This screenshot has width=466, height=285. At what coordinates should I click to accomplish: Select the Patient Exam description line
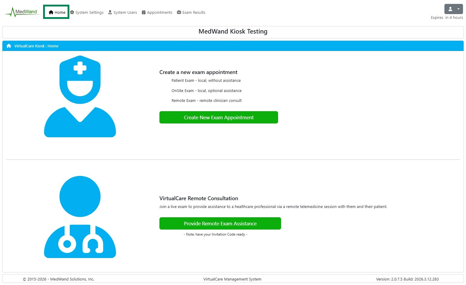coord(206,80)
